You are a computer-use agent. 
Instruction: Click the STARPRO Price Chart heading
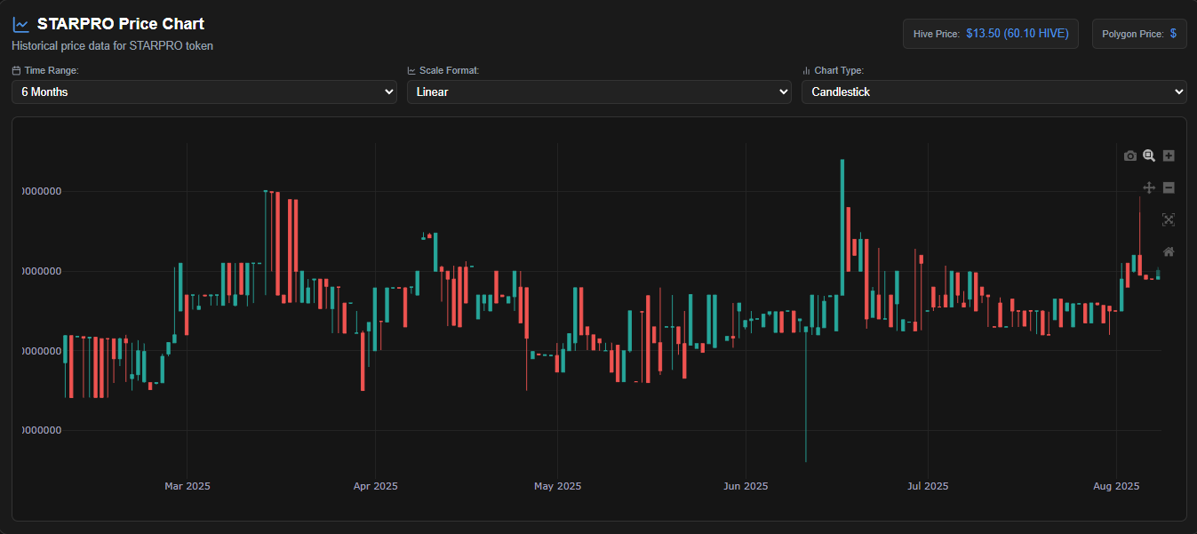click(x=121, y=24)
